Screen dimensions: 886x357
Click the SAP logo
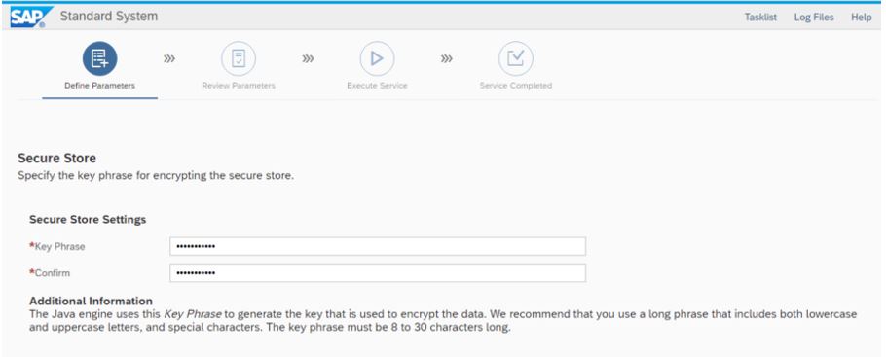31,17
